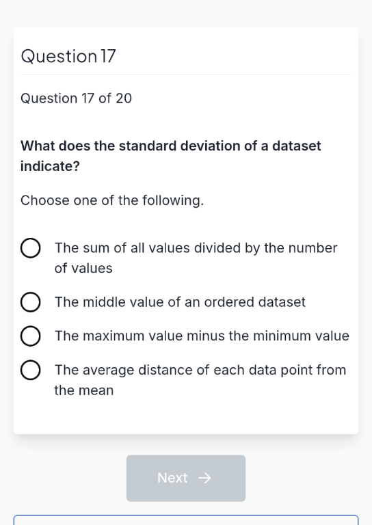Viewport: 372px width, 525px height.
Task: Click the answer text "The middle value of an ordered dataset"
Action: click(x=180, y=302)
